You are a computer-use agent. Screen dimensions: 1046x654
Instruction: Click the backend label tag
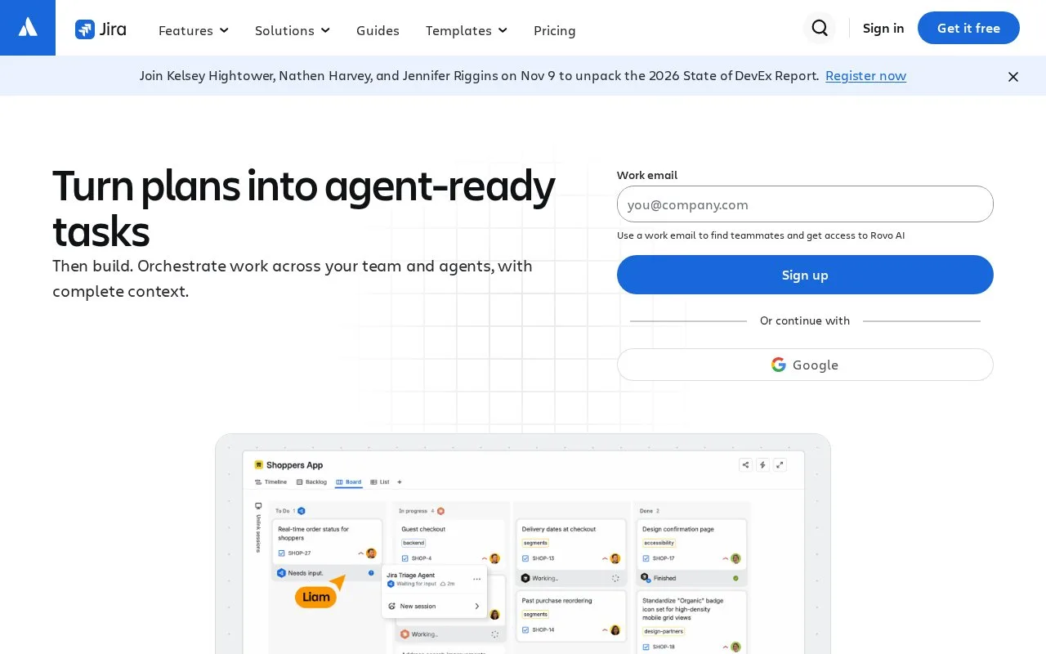[x=413, y=543]
